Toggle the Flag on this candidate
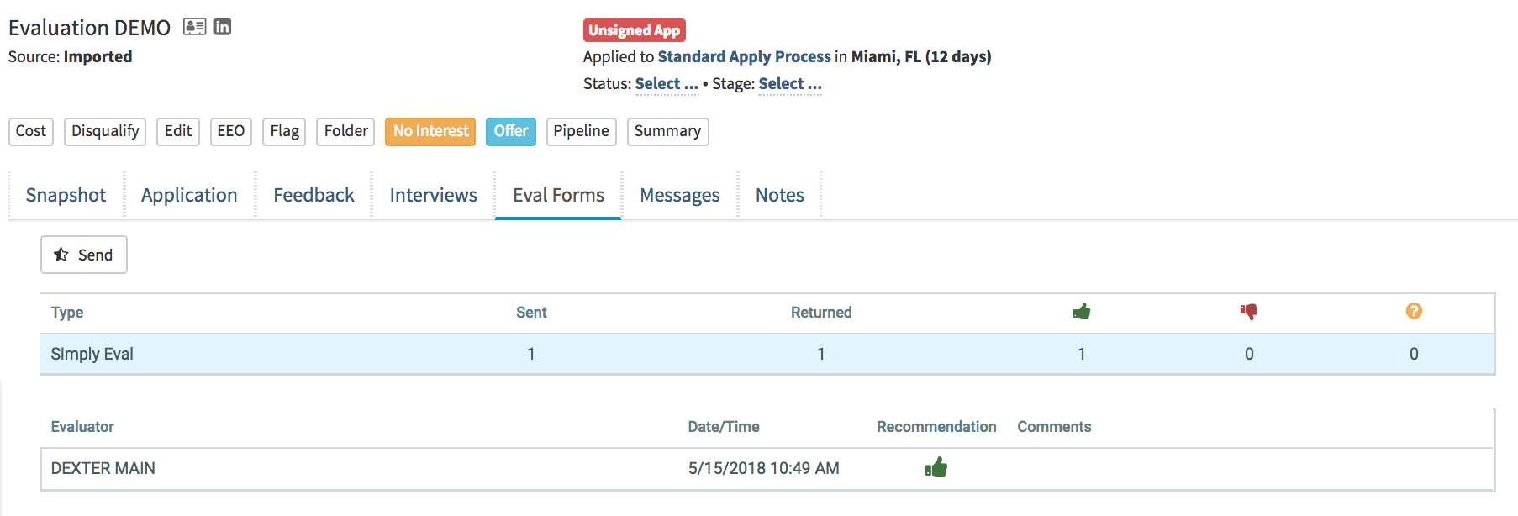 tap(284, 131)
